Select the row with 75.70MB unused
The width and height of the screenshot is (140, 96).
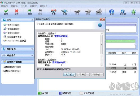coord(121,64)
